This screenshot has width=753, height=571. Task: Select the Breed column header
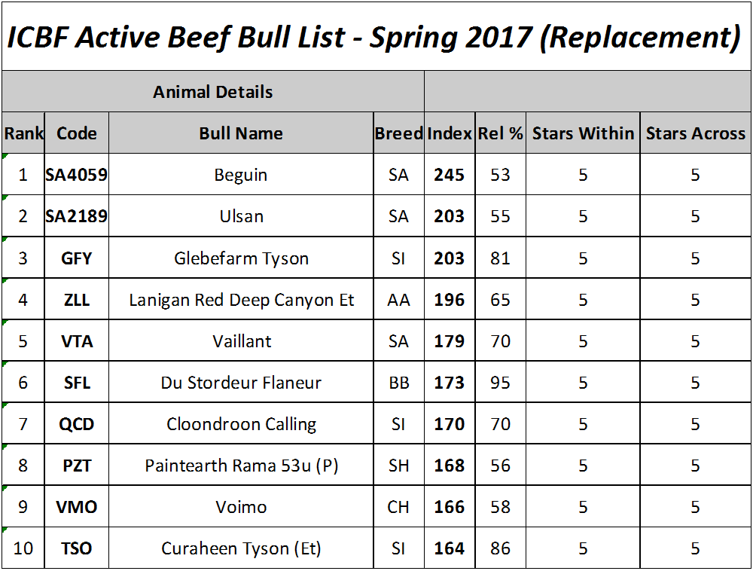pos(398,133)
